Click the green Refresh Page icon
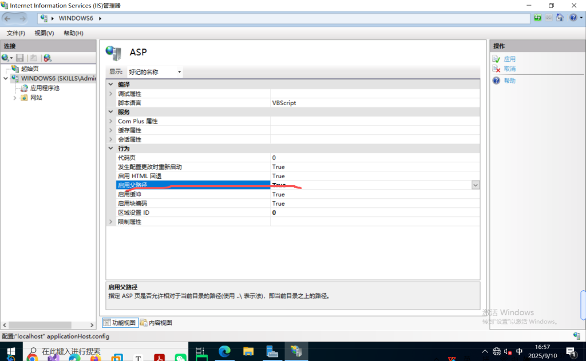The image size is (586, 361). click(537, 18)
